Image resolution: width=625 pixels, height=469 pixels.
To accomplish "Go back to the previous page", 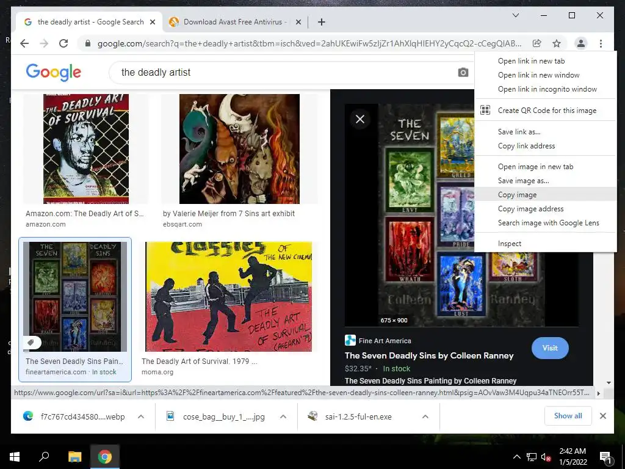I will [x=24, y=43].
